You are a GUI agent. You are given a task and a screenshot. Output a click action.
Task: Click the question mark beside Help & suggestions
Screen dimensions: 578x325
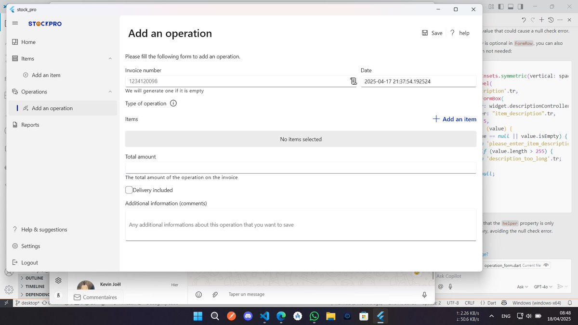pyautogui.click(x=15, y=230)
